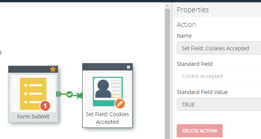Close the Set Field: Cookies Accepted node
This screenshot has height=139, width=261.
pyautogui.click(x=128, y=67)
